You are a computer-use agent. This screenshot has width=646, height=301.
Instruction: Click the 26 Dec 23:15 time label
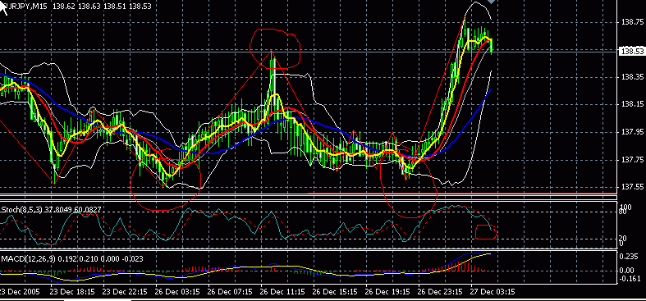tap(440, 291)
